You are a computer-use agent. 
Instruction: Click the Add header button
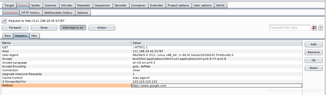[x=314, y=44]
